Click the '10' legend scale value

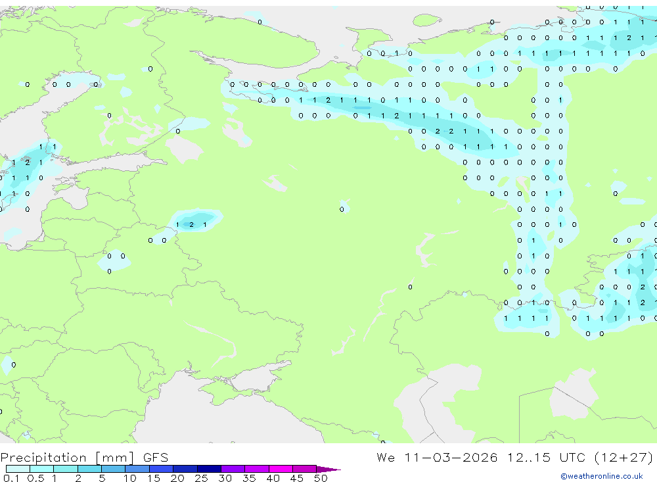click(130, 478)
